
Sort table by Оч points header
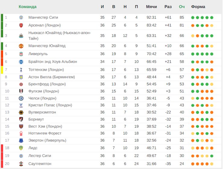[x=182, y=7]
